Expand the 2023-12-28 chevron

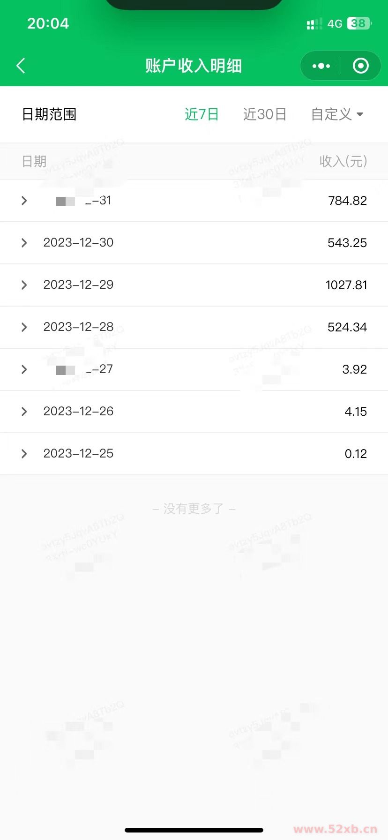(x=24, y=327)
